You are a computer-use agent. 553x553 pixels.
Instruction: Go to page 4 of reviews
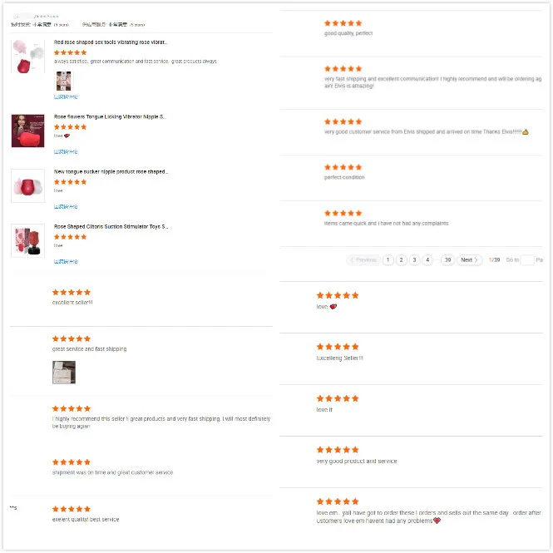pos(427,260)
